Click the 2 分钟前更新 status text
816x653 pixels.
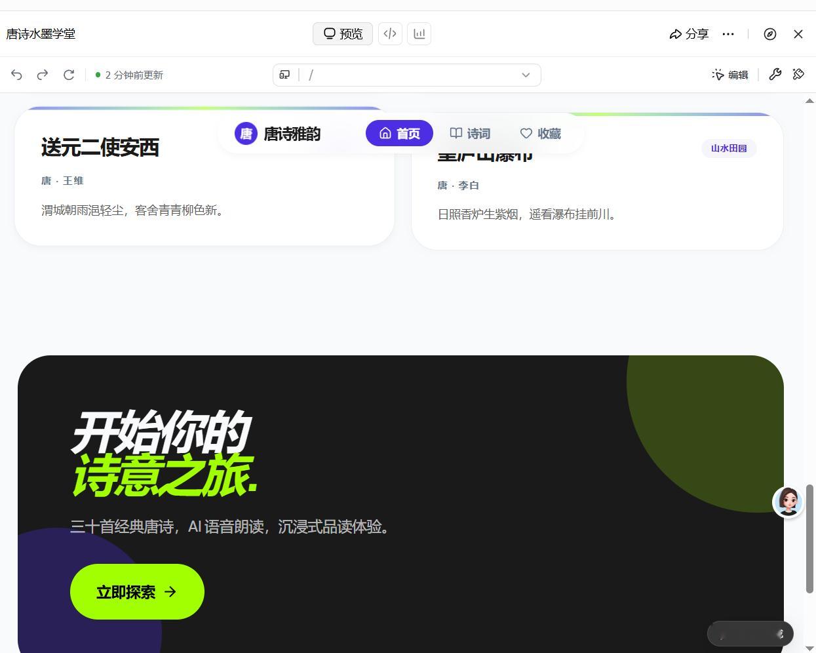click(x=134, y=75)
